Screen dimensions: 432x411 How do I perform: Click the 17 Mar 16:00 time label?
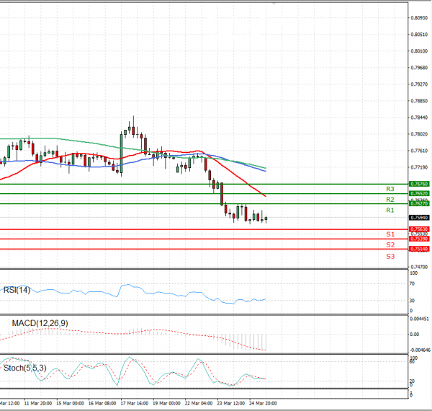click(x=134, y=403)
